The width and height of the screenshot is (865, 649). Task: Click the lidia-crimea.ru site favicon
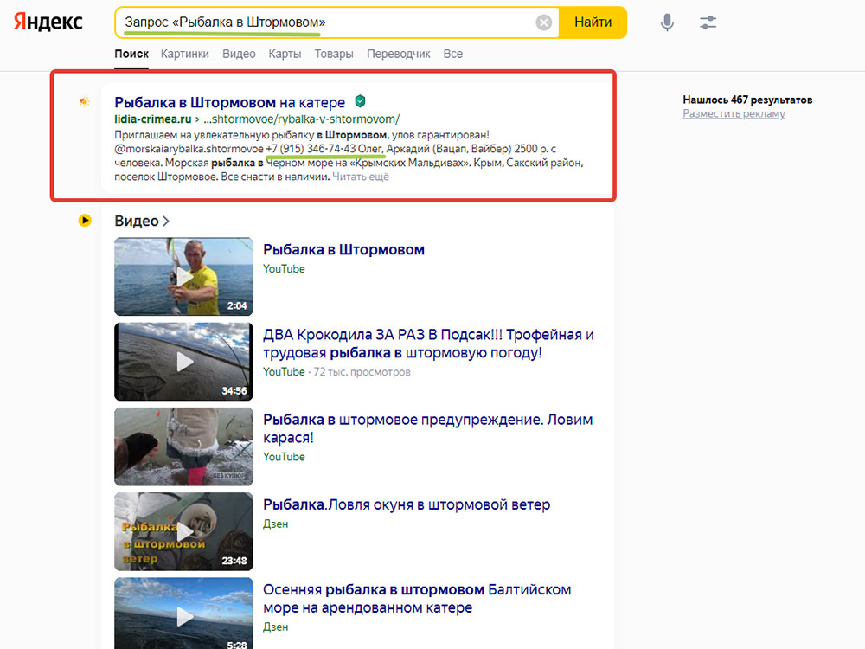pyautogui.click(x=85, y=101)
